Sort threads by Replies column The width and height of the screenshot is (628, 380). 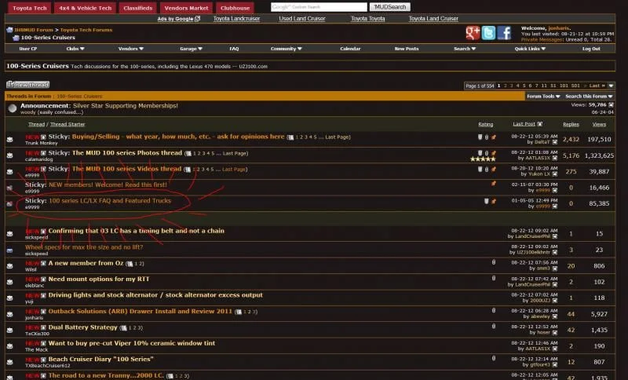[x=571, y=125]
